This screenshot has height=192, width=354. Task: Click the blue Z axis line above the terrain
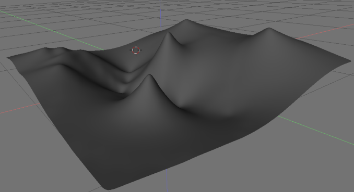click(160, 15)
